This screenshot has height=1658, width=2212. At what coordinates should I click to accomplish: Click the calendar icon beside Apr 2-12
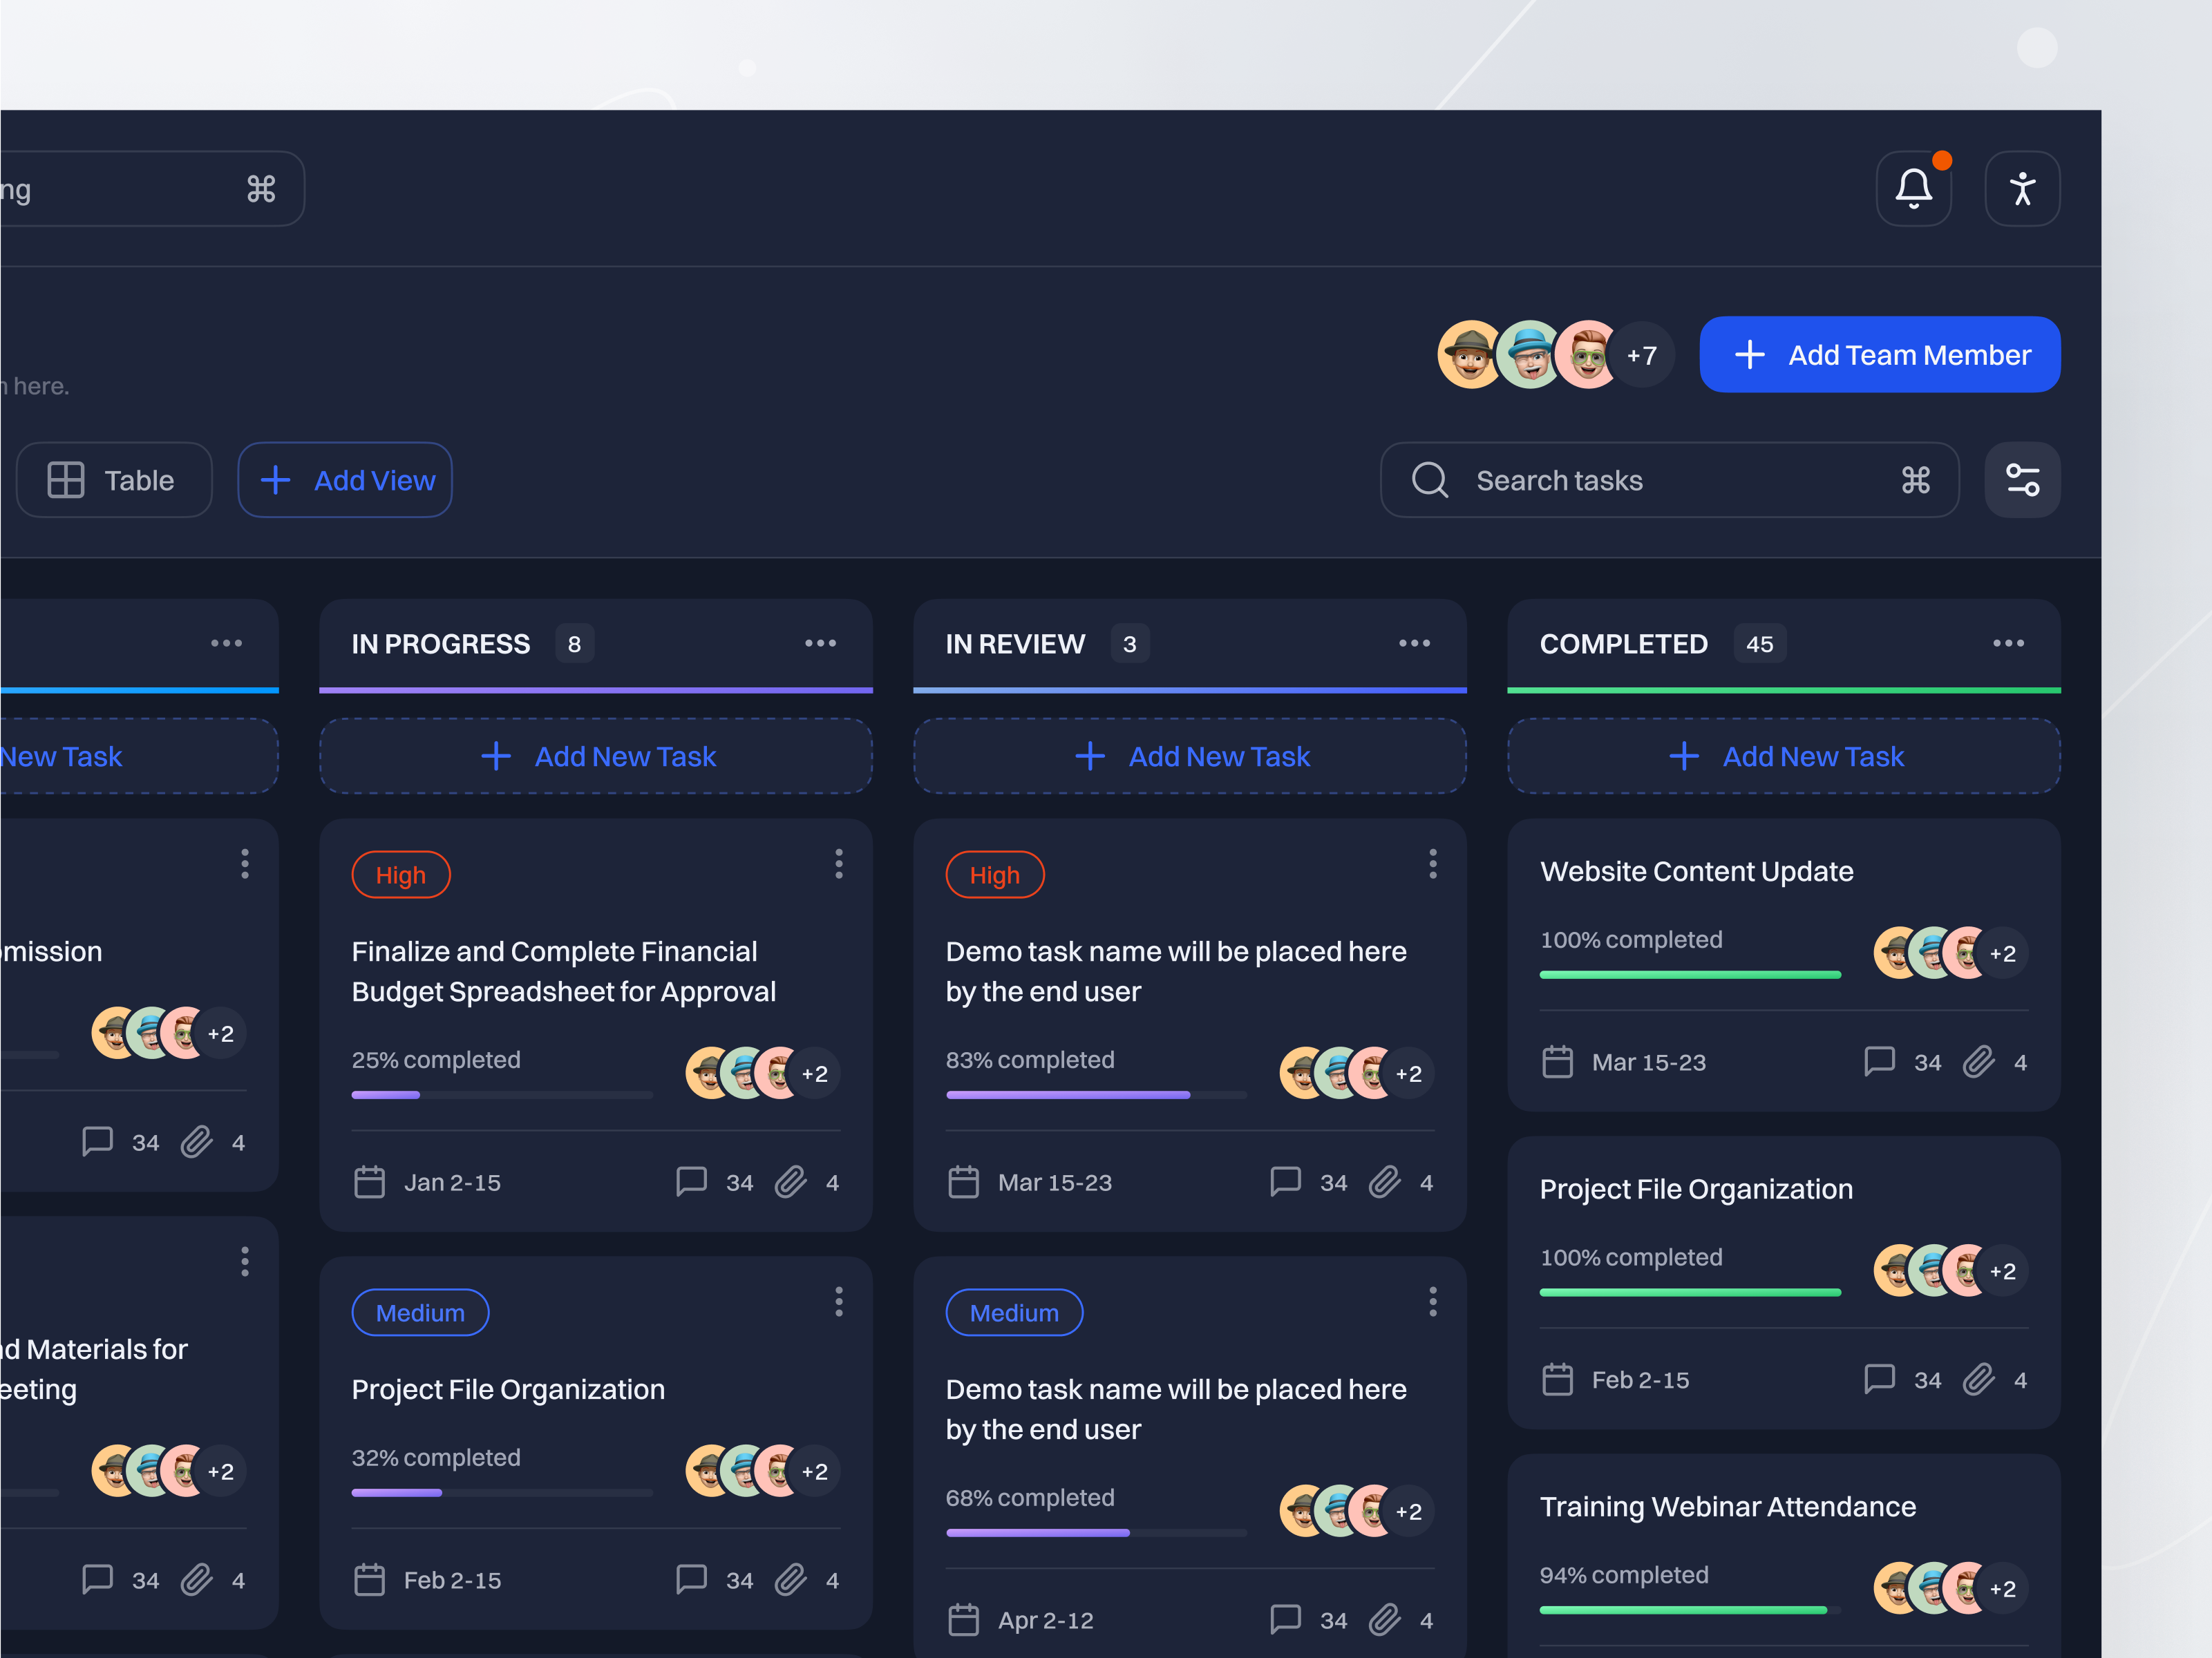[x=963, y=1620]
